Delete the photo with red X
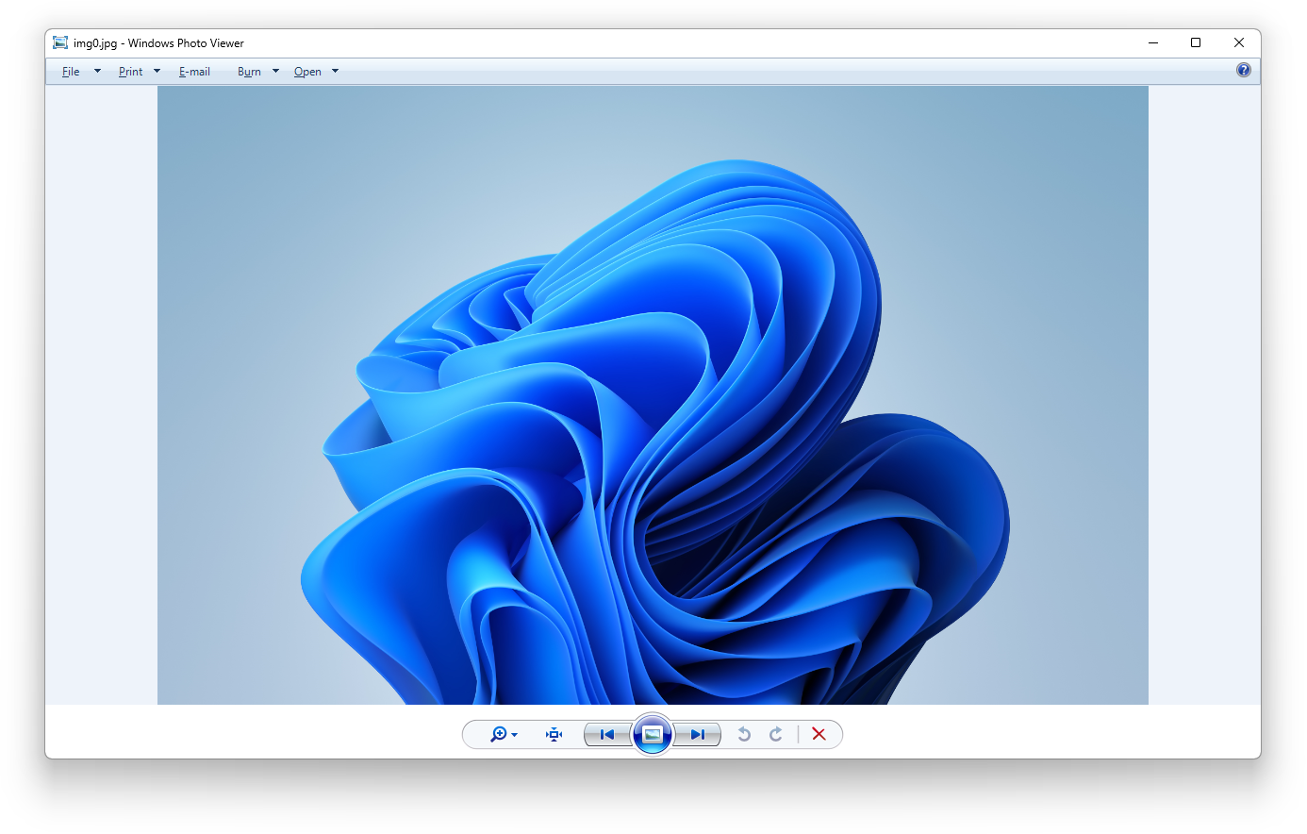The width and height of the screenshot is (1307, 834). 819,734
